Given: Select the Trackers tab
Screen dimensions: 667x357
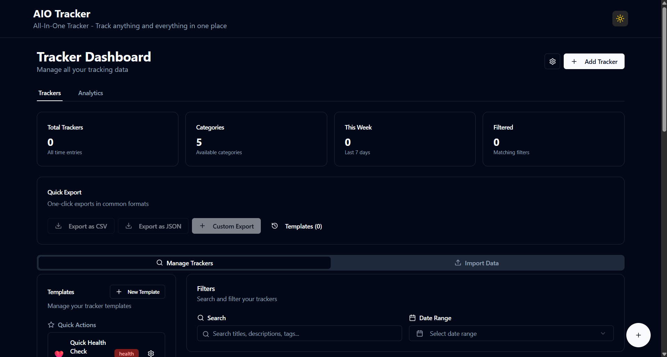Looking at the screenshot, I should [50, 93].
